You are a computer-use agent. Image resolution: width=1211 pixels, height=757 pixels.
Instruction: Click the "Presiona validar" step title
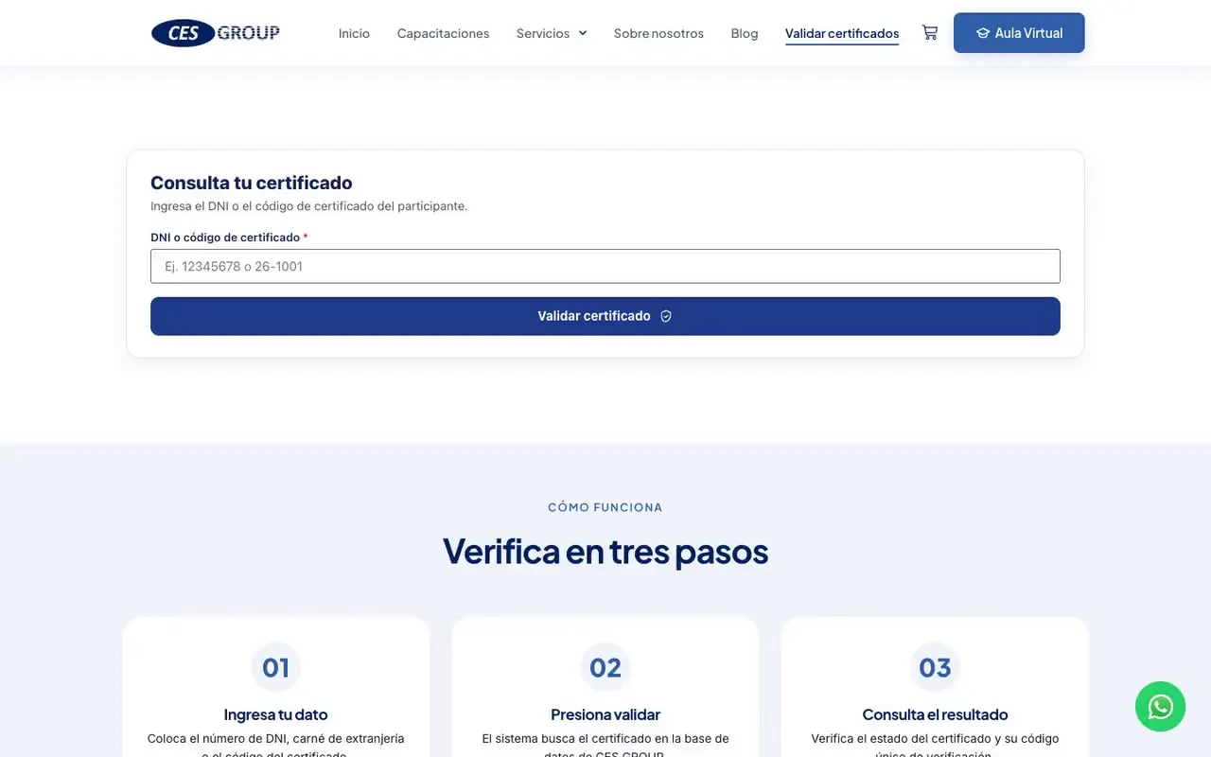605,714
